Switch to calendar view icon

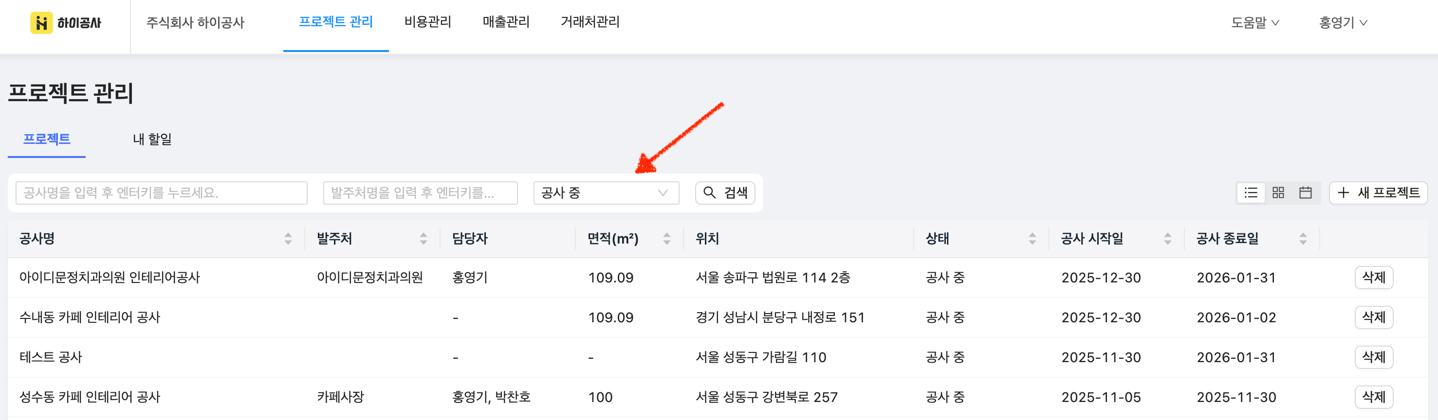pos(1305,193)
